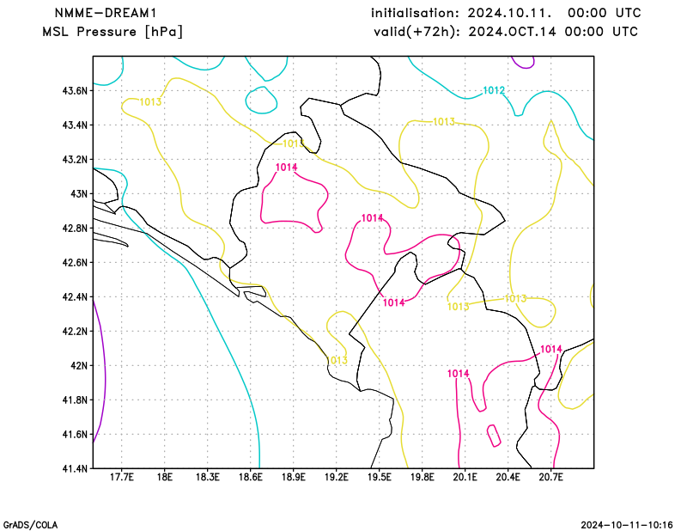This screenshot has width=687, height=531.
Task: Select the "43.4N" latitude label
Action: pyautogui.click(x=75, y=125)
